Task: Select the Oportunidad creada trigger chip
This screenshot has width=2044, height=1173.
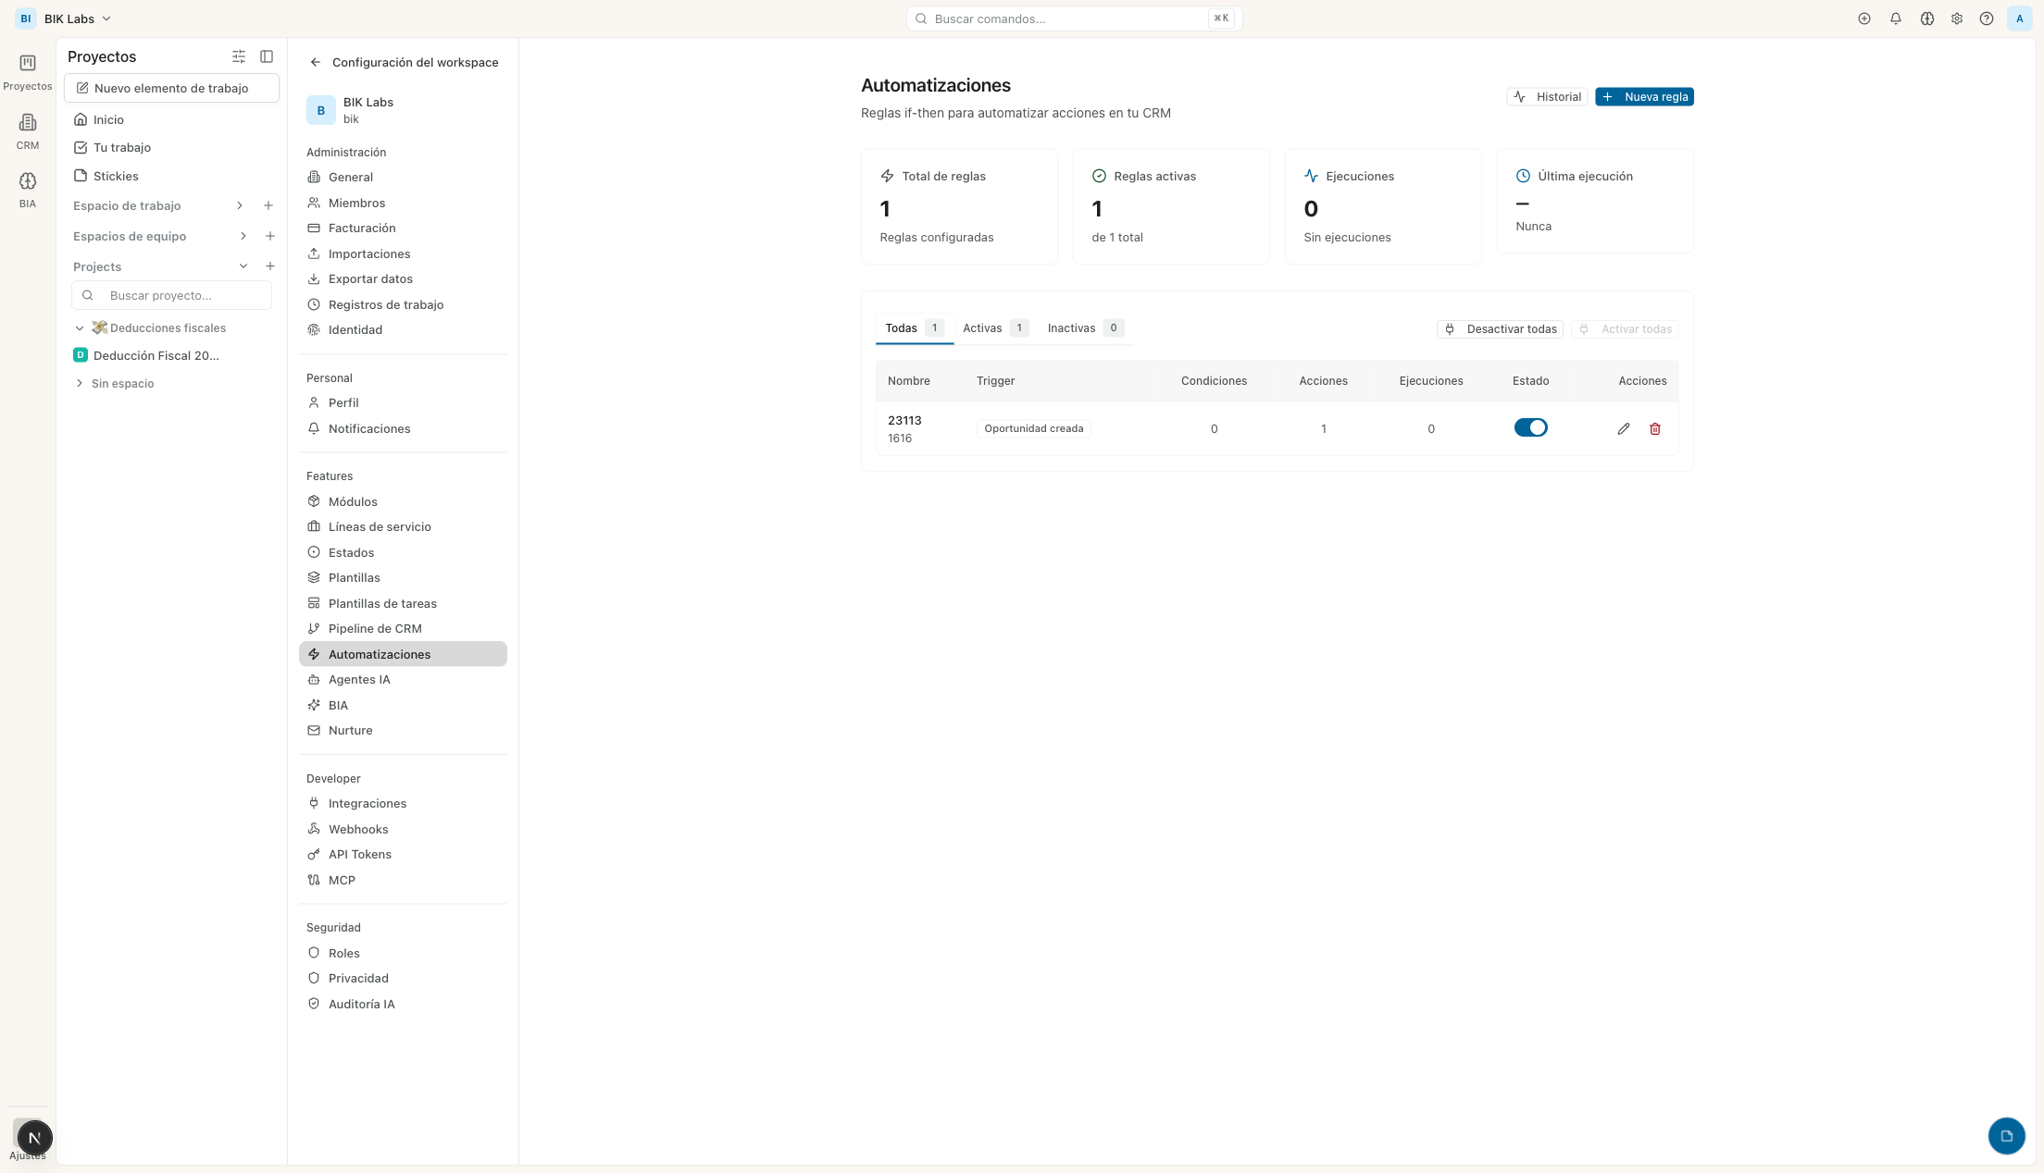Action: (x=1034, y=428)
